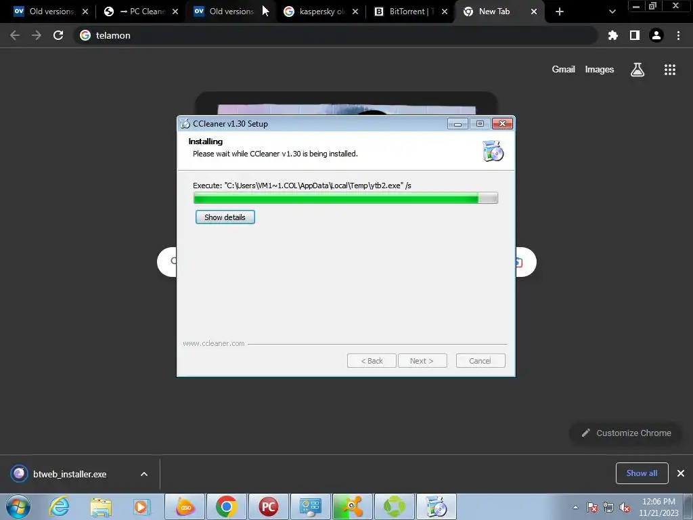693x520 pixels.
Task: Close the kaspersky tab
Action: pyautogui.click(x=355, y=12)
